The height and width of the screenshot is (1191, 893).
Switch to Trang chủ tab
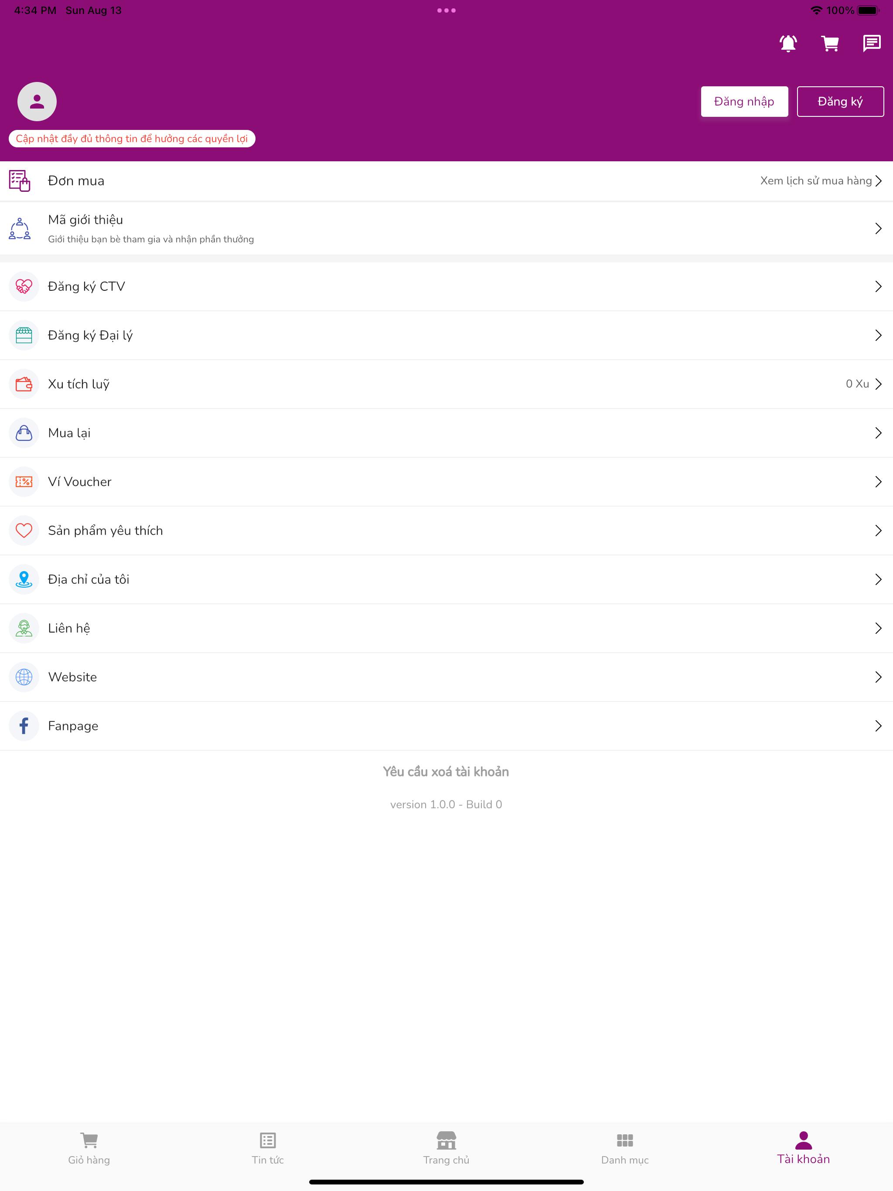tap(446, 1148)
